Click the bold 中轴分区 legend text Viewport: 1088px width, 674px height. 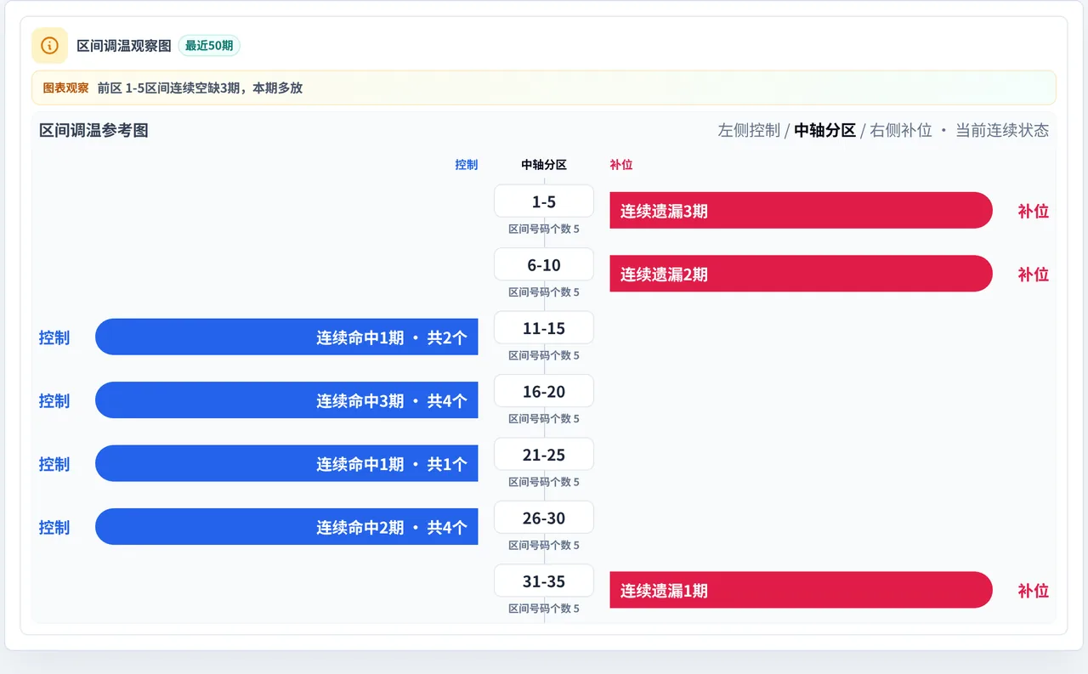[x=824, y=130]
